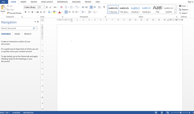Screen dimensions: 194x114
Task: Apply yellow text highlight color
Action: [54, 12]
